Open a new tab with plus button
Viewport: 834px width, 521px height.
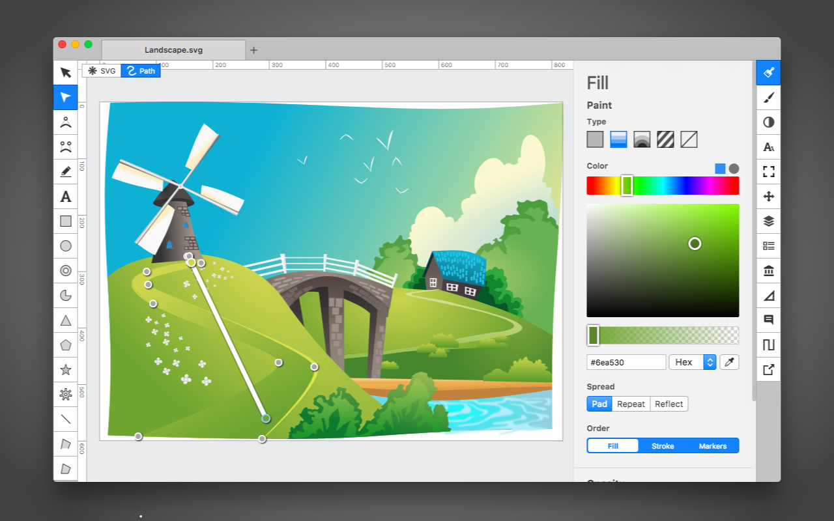254,50
